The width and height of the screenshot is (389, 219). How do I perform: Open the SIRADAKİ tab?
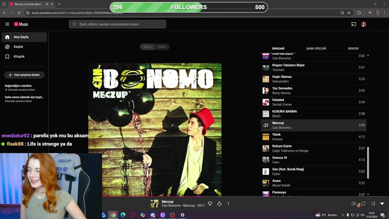tap(278, 48)
